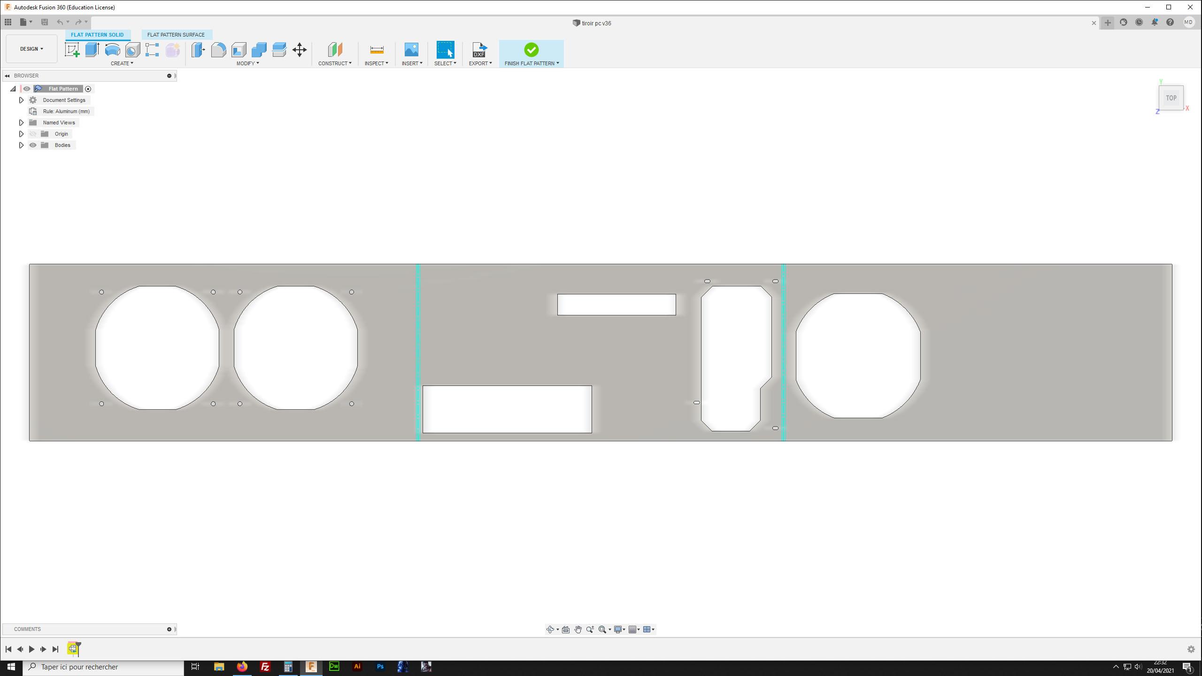Select the Revolve tool icon
The width and height of the screenshot is (1202, 676).
[112, 50]
